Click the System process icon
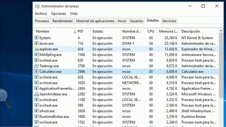 pyautogui.click(x=36, y=38)
